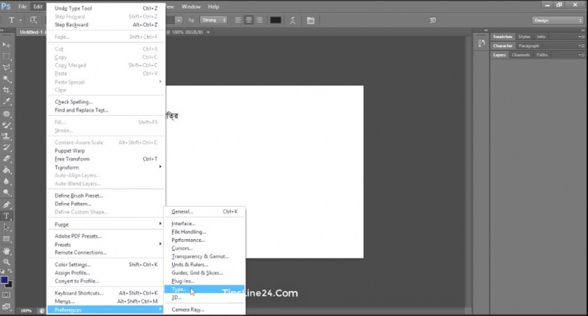588x316 pixels.
Task: Switch to the Paragraph tab
Action: 529,46
